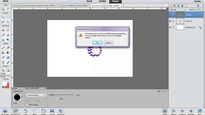The height and width of the screenshot is (115, 205).
Task: Select the Crop tool
Action: [x=3, y=70]
